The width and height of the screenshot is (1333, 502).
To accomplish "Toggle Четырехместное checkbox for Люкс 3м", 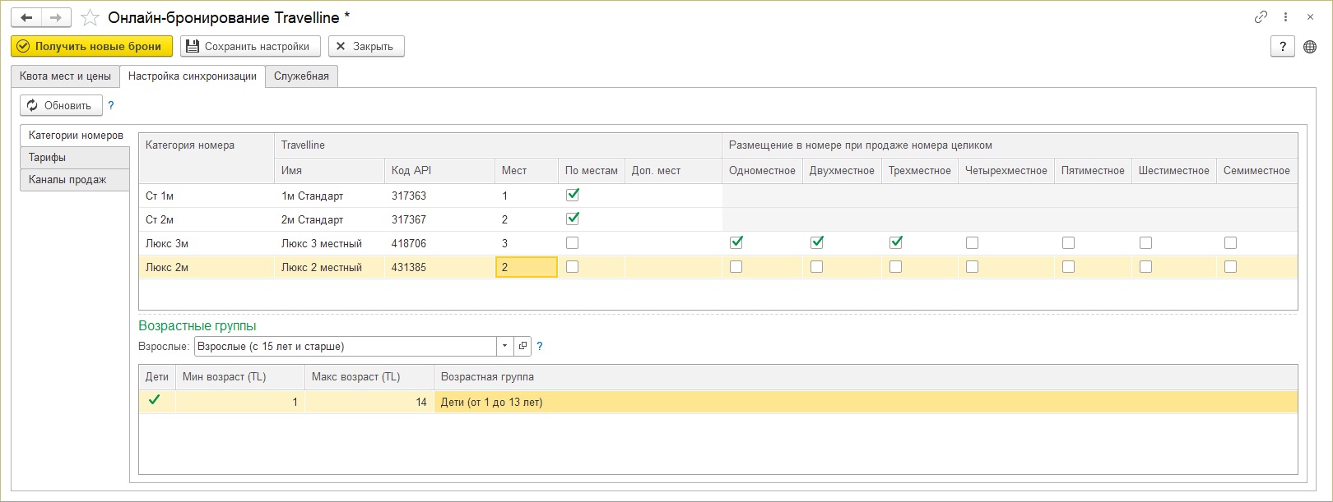I will point(972,242).
